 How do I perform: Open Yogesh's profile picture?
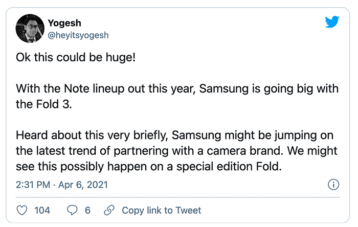[x=29, y=29]
